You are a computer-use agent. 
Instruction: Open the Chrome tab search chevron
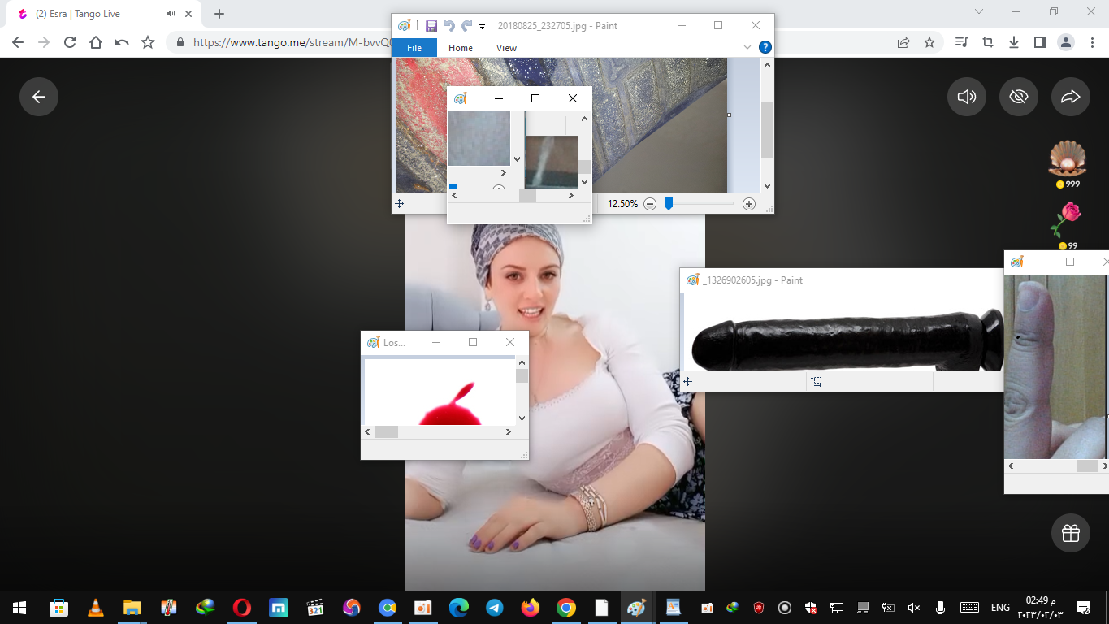click(x=978, y=12)
